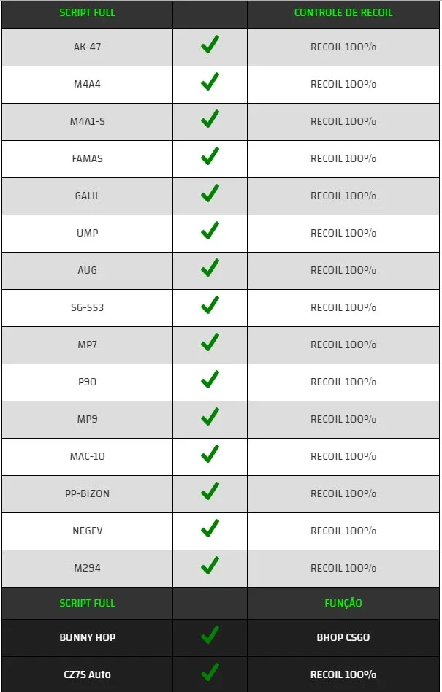Click the PP-BIZON label
Viewport: 442px width, 692px height.
[88, 493]
